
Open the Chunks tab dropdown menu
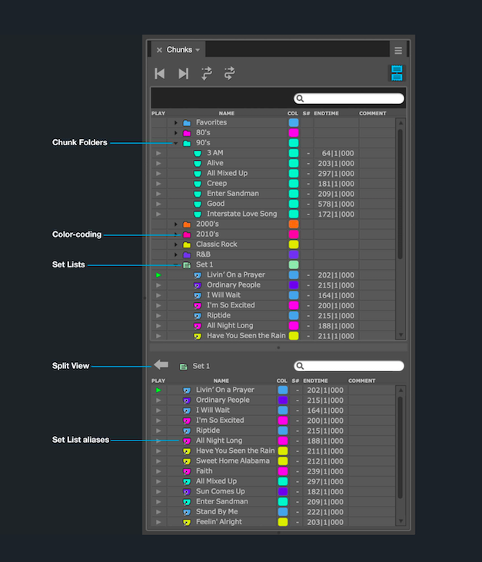pos(198,50)
